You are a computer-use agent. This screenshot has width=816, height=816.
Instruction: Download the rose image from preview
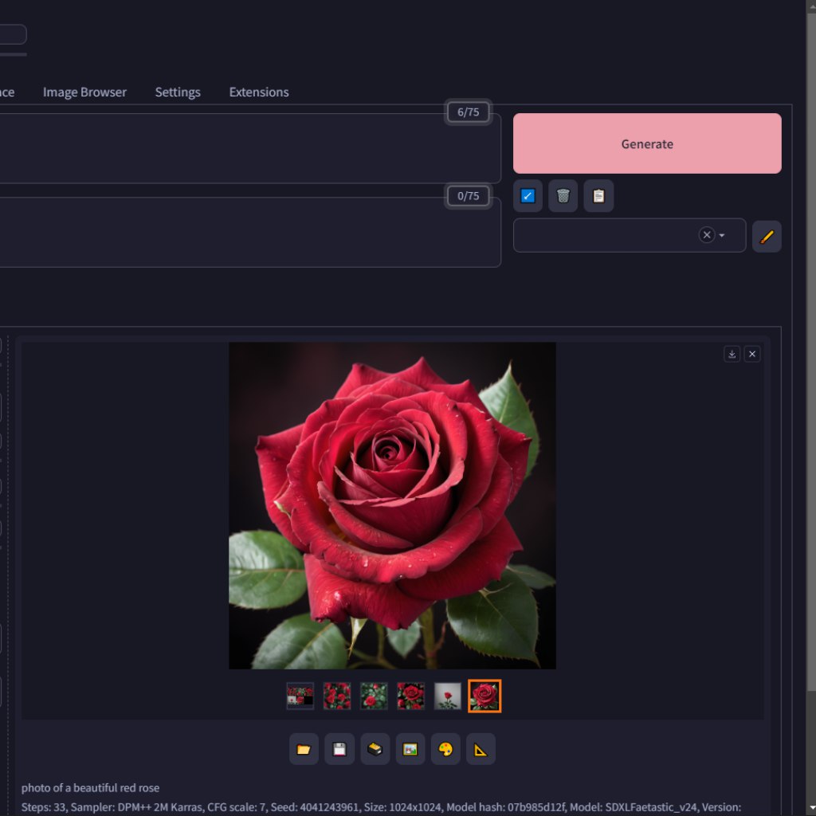pyautogui.click(x=732, y=354)
